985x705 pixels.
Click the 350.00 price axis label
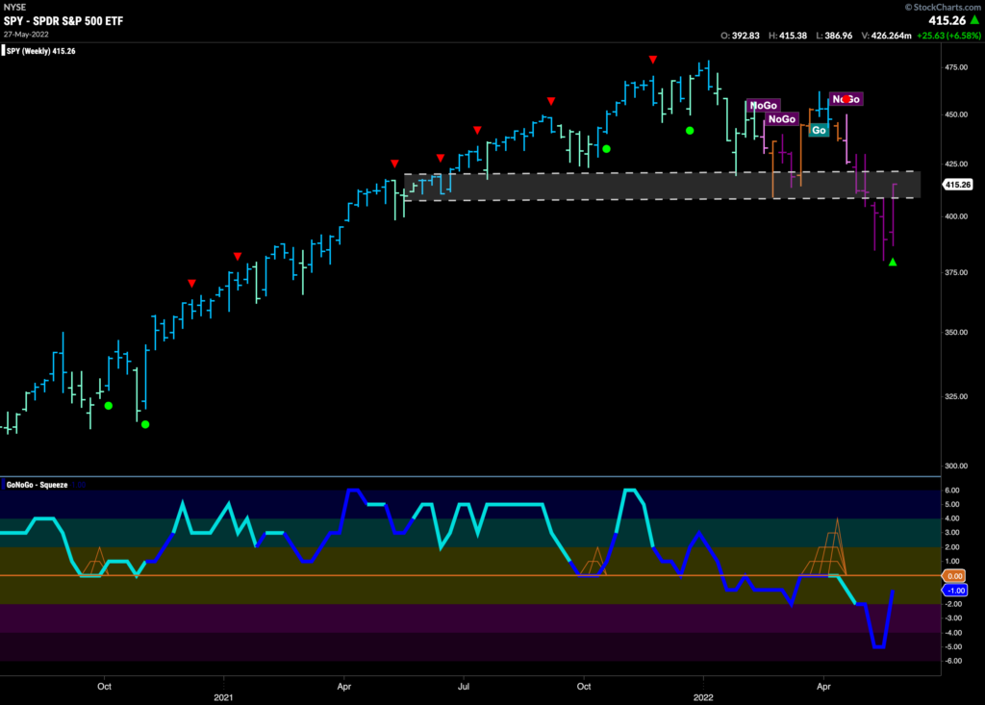tap(956, 333)
